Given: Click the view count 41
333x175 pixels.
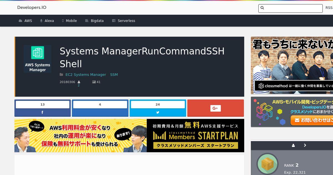Looking at the screenshot, I should (99, 82).
